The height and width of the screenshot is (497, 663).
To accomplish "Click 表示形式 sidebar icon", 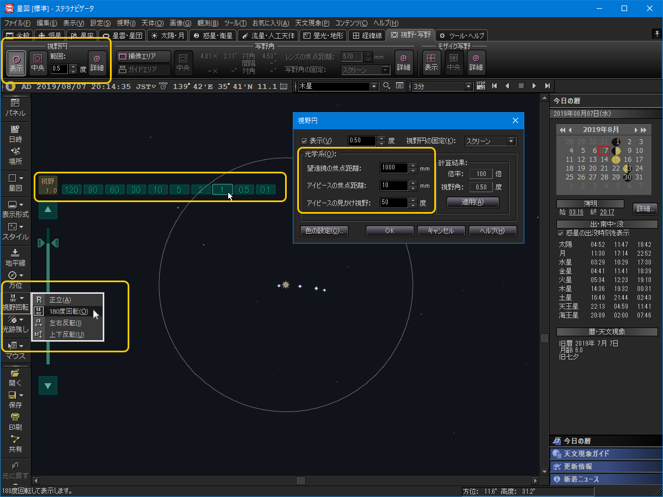I will click(x=15, y=209).
